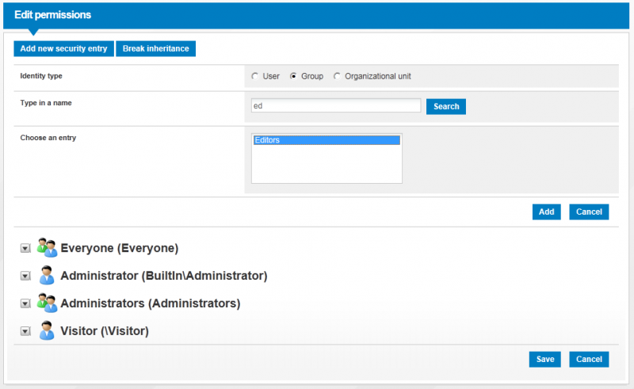Screen dimensions: 634x389
Task: Save the permission changes
Action: [544, 359]
